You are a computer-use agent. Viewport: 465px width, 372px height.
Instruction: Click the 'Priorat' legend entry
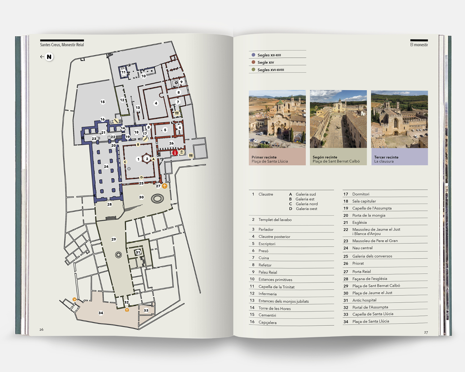(358, 263)
